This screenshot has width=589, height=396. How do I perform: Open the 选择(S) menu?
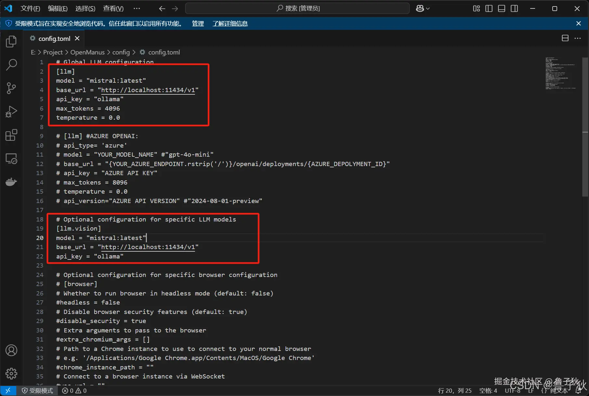coord(85,8)
